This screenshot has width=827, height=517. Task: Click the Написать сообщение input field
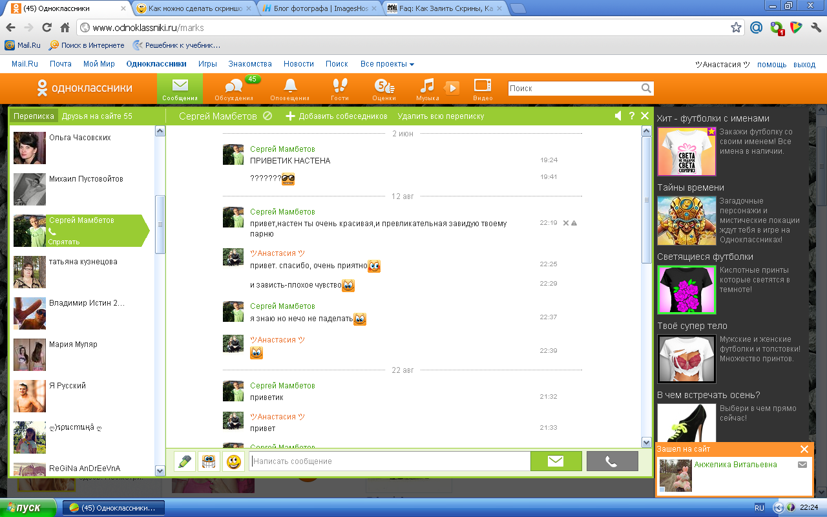click(390, 461)
